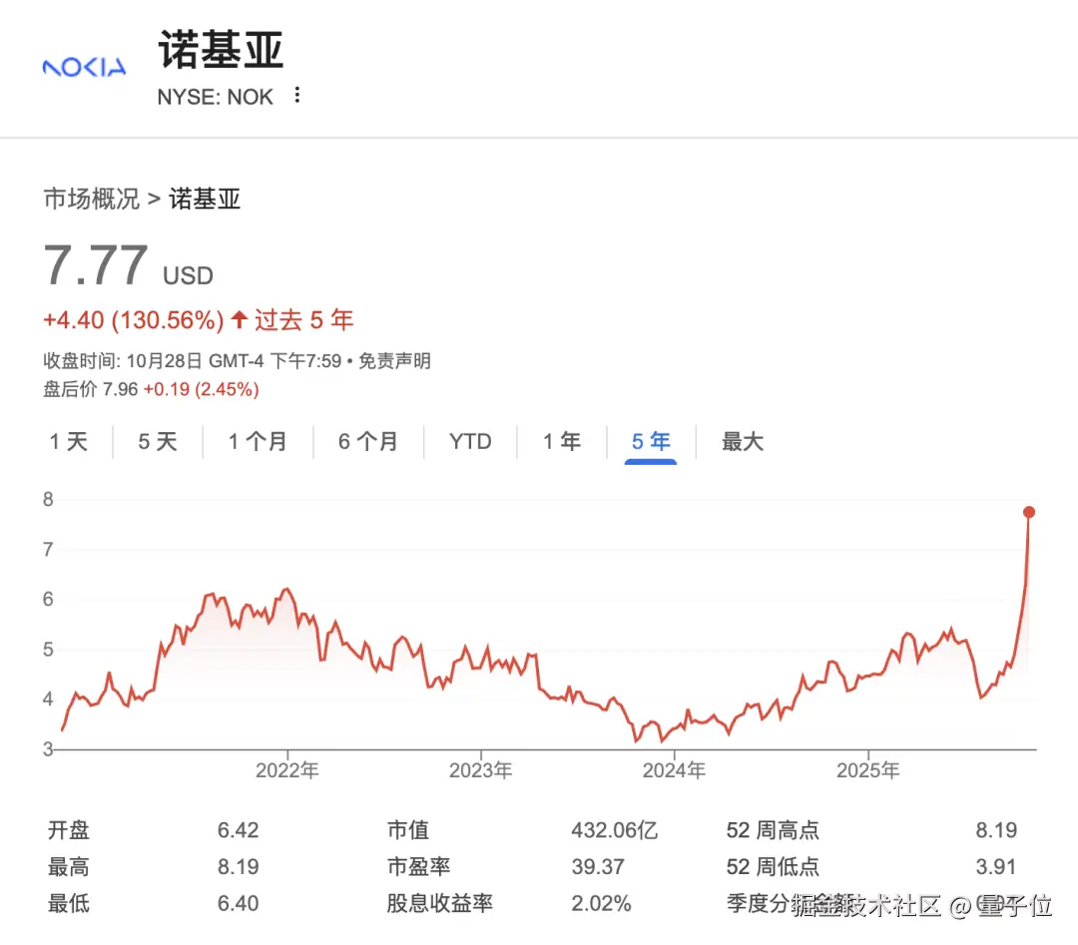Select the 1 天 time range tab
Image resolution: width=1078 pixels, height=945 pixels.
(x=69, y=441)
